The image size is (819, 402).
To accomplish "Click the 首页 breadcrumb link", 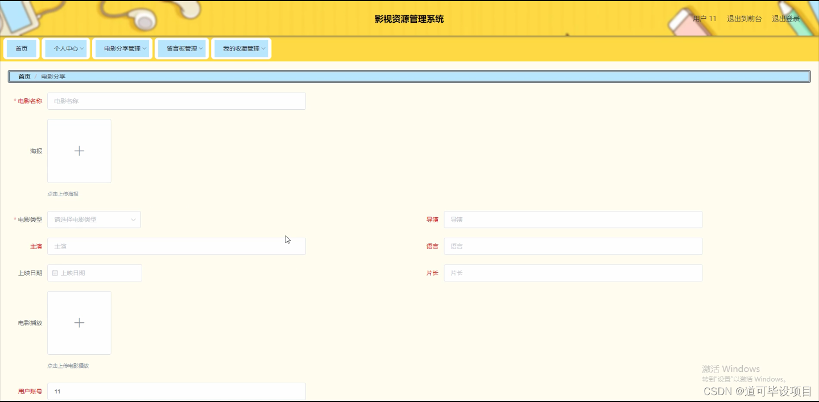I will click(24, 76).
